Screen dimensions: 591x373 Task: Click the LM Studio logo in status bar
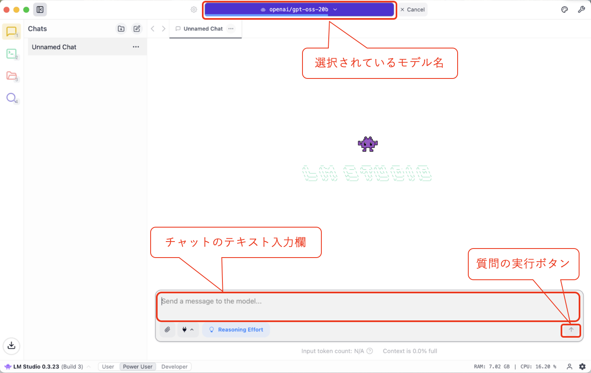[x=8, y=366]
